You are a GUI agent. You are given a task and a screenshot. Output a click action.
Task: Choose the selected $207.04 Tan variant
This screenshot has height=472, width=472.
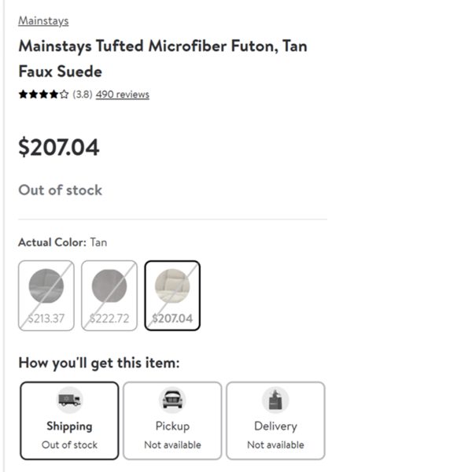(x=172, y=296)
